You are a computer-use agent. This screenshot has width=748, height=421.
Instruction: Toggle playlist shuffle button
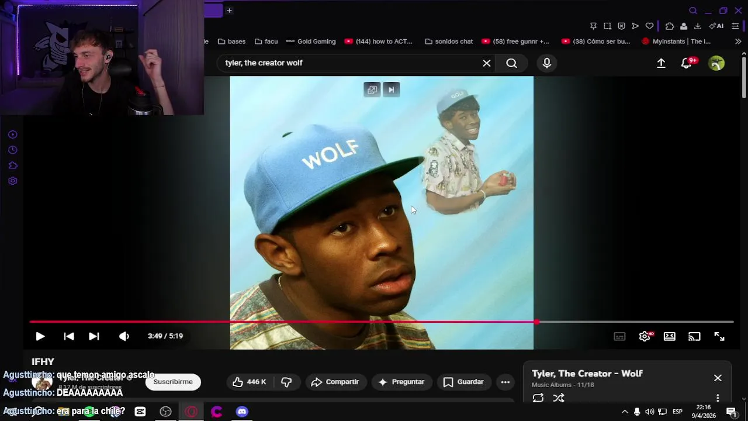(x=559, y=398)
